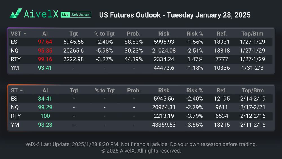The width and height of the screenshot is (282, 159).
Task: Click the AivelX copyright footer text
Action: (x=141, y=151)
